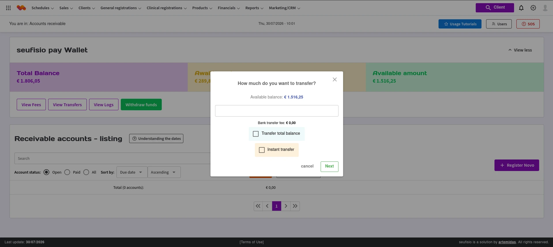Screen dimensions: 553x247
Task: Open Clinical registrations menu
Action: [167, 8]
